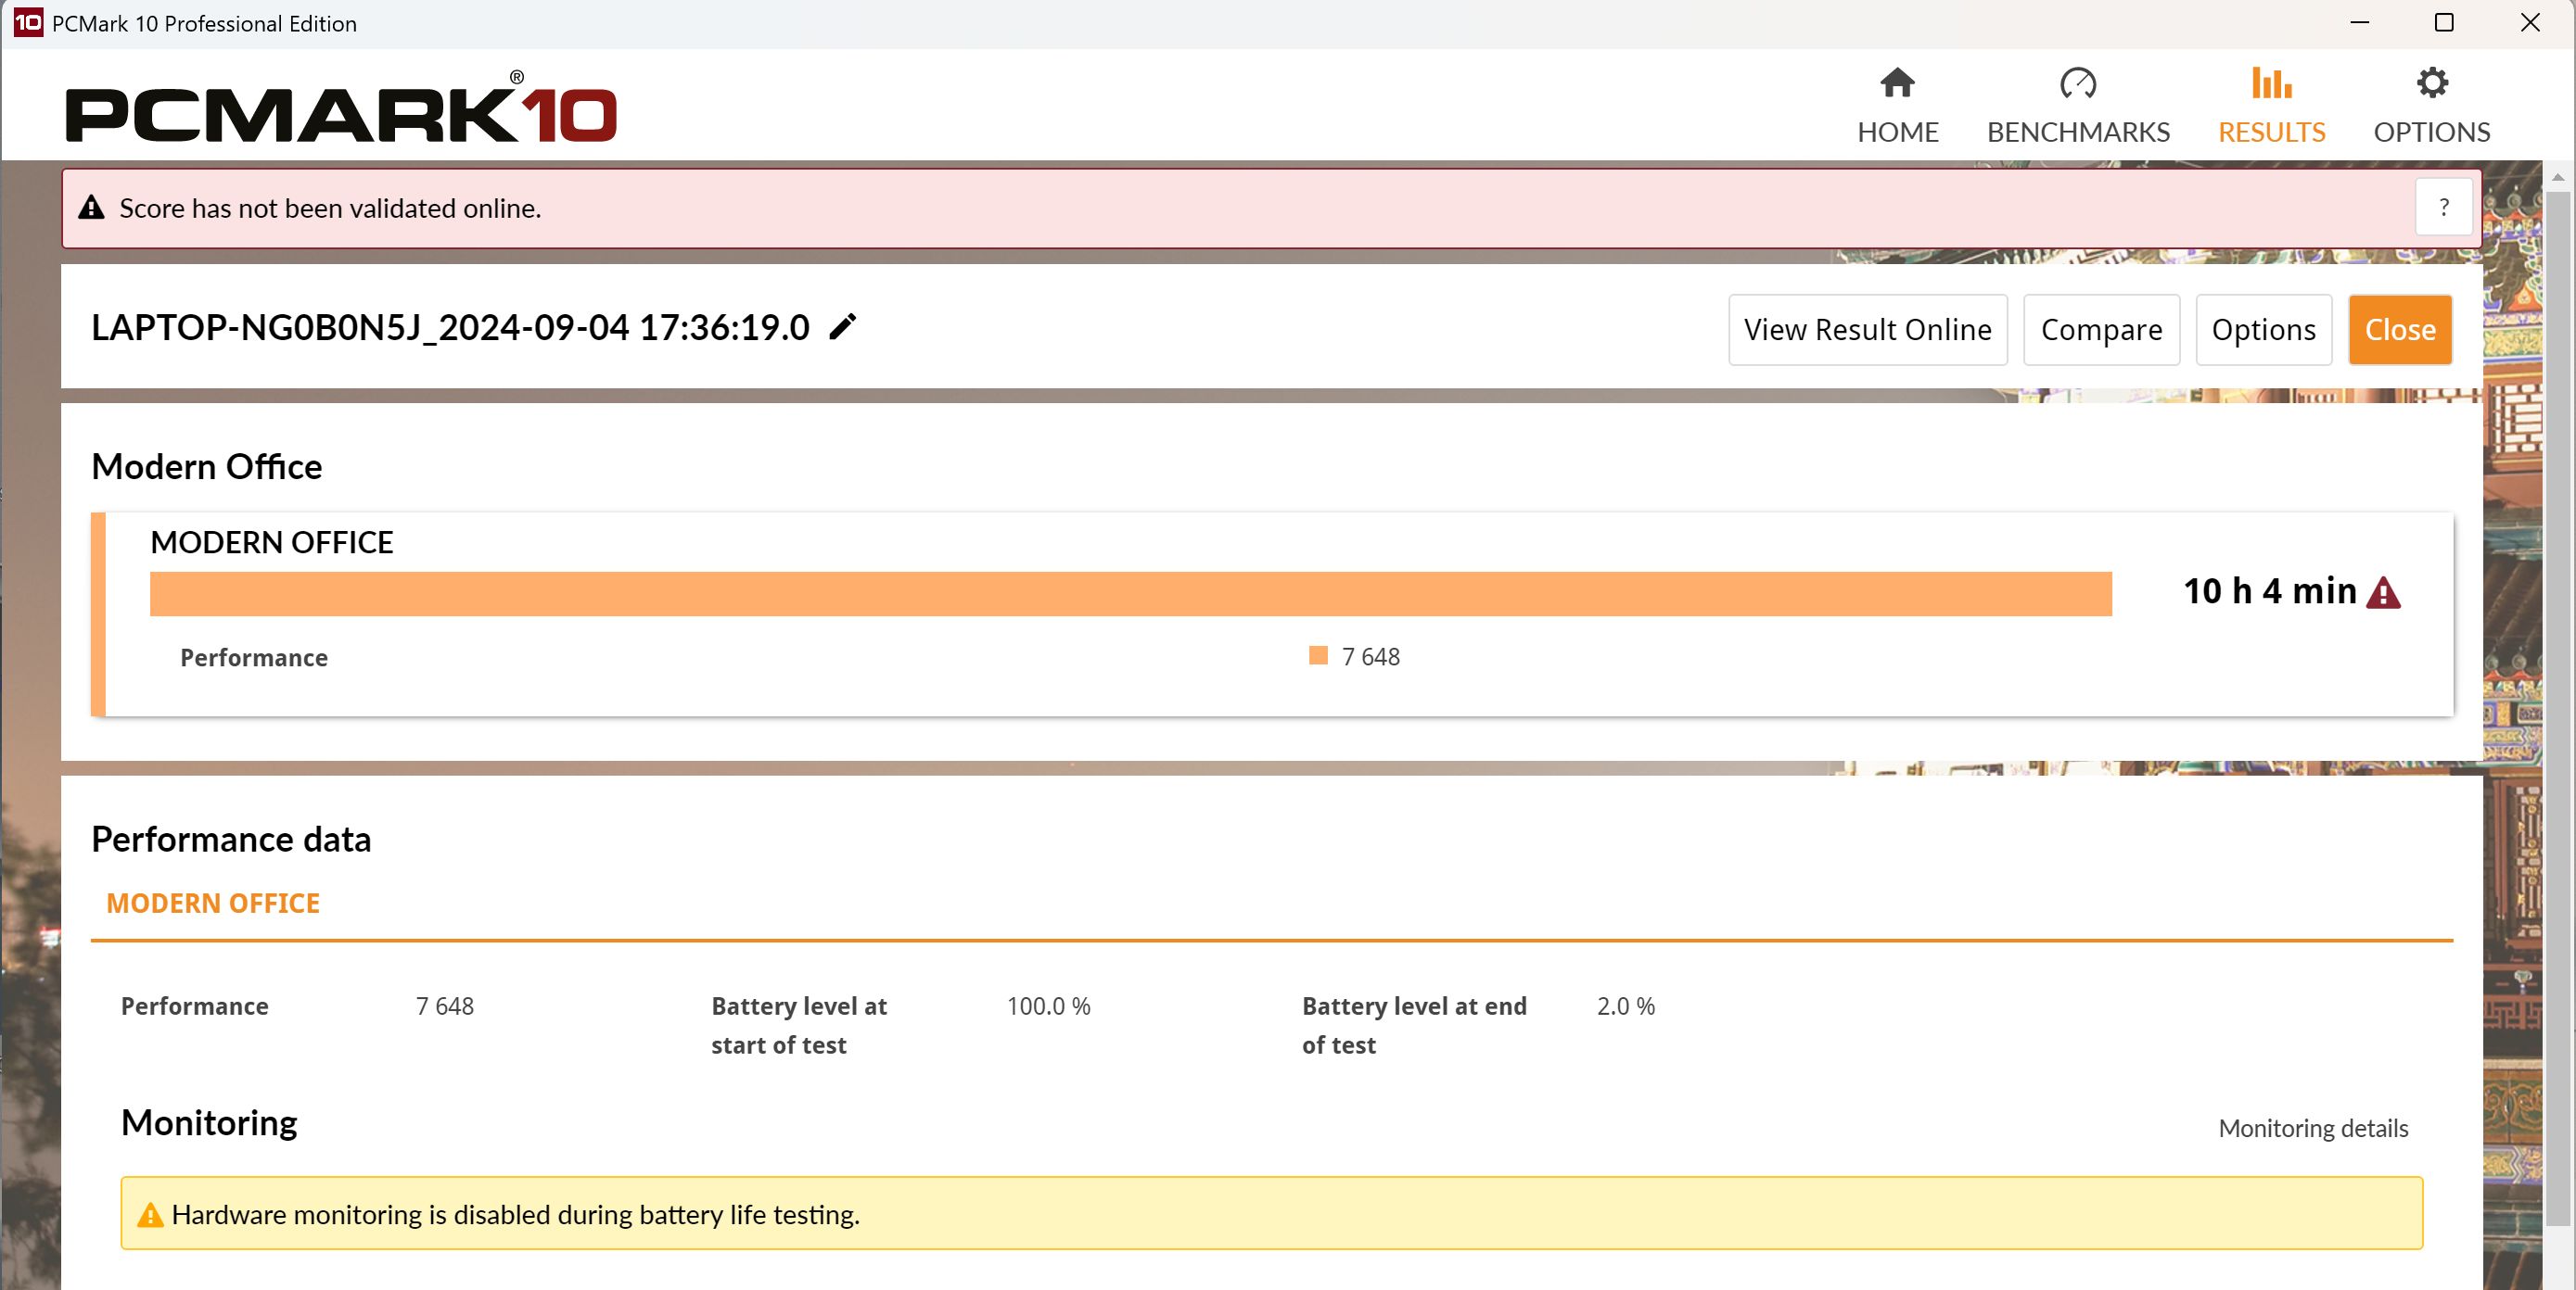Viewport: 2576px width, 1290px height.
Task: Click the orange Performance legend swatch
Action: [1318, 655]
